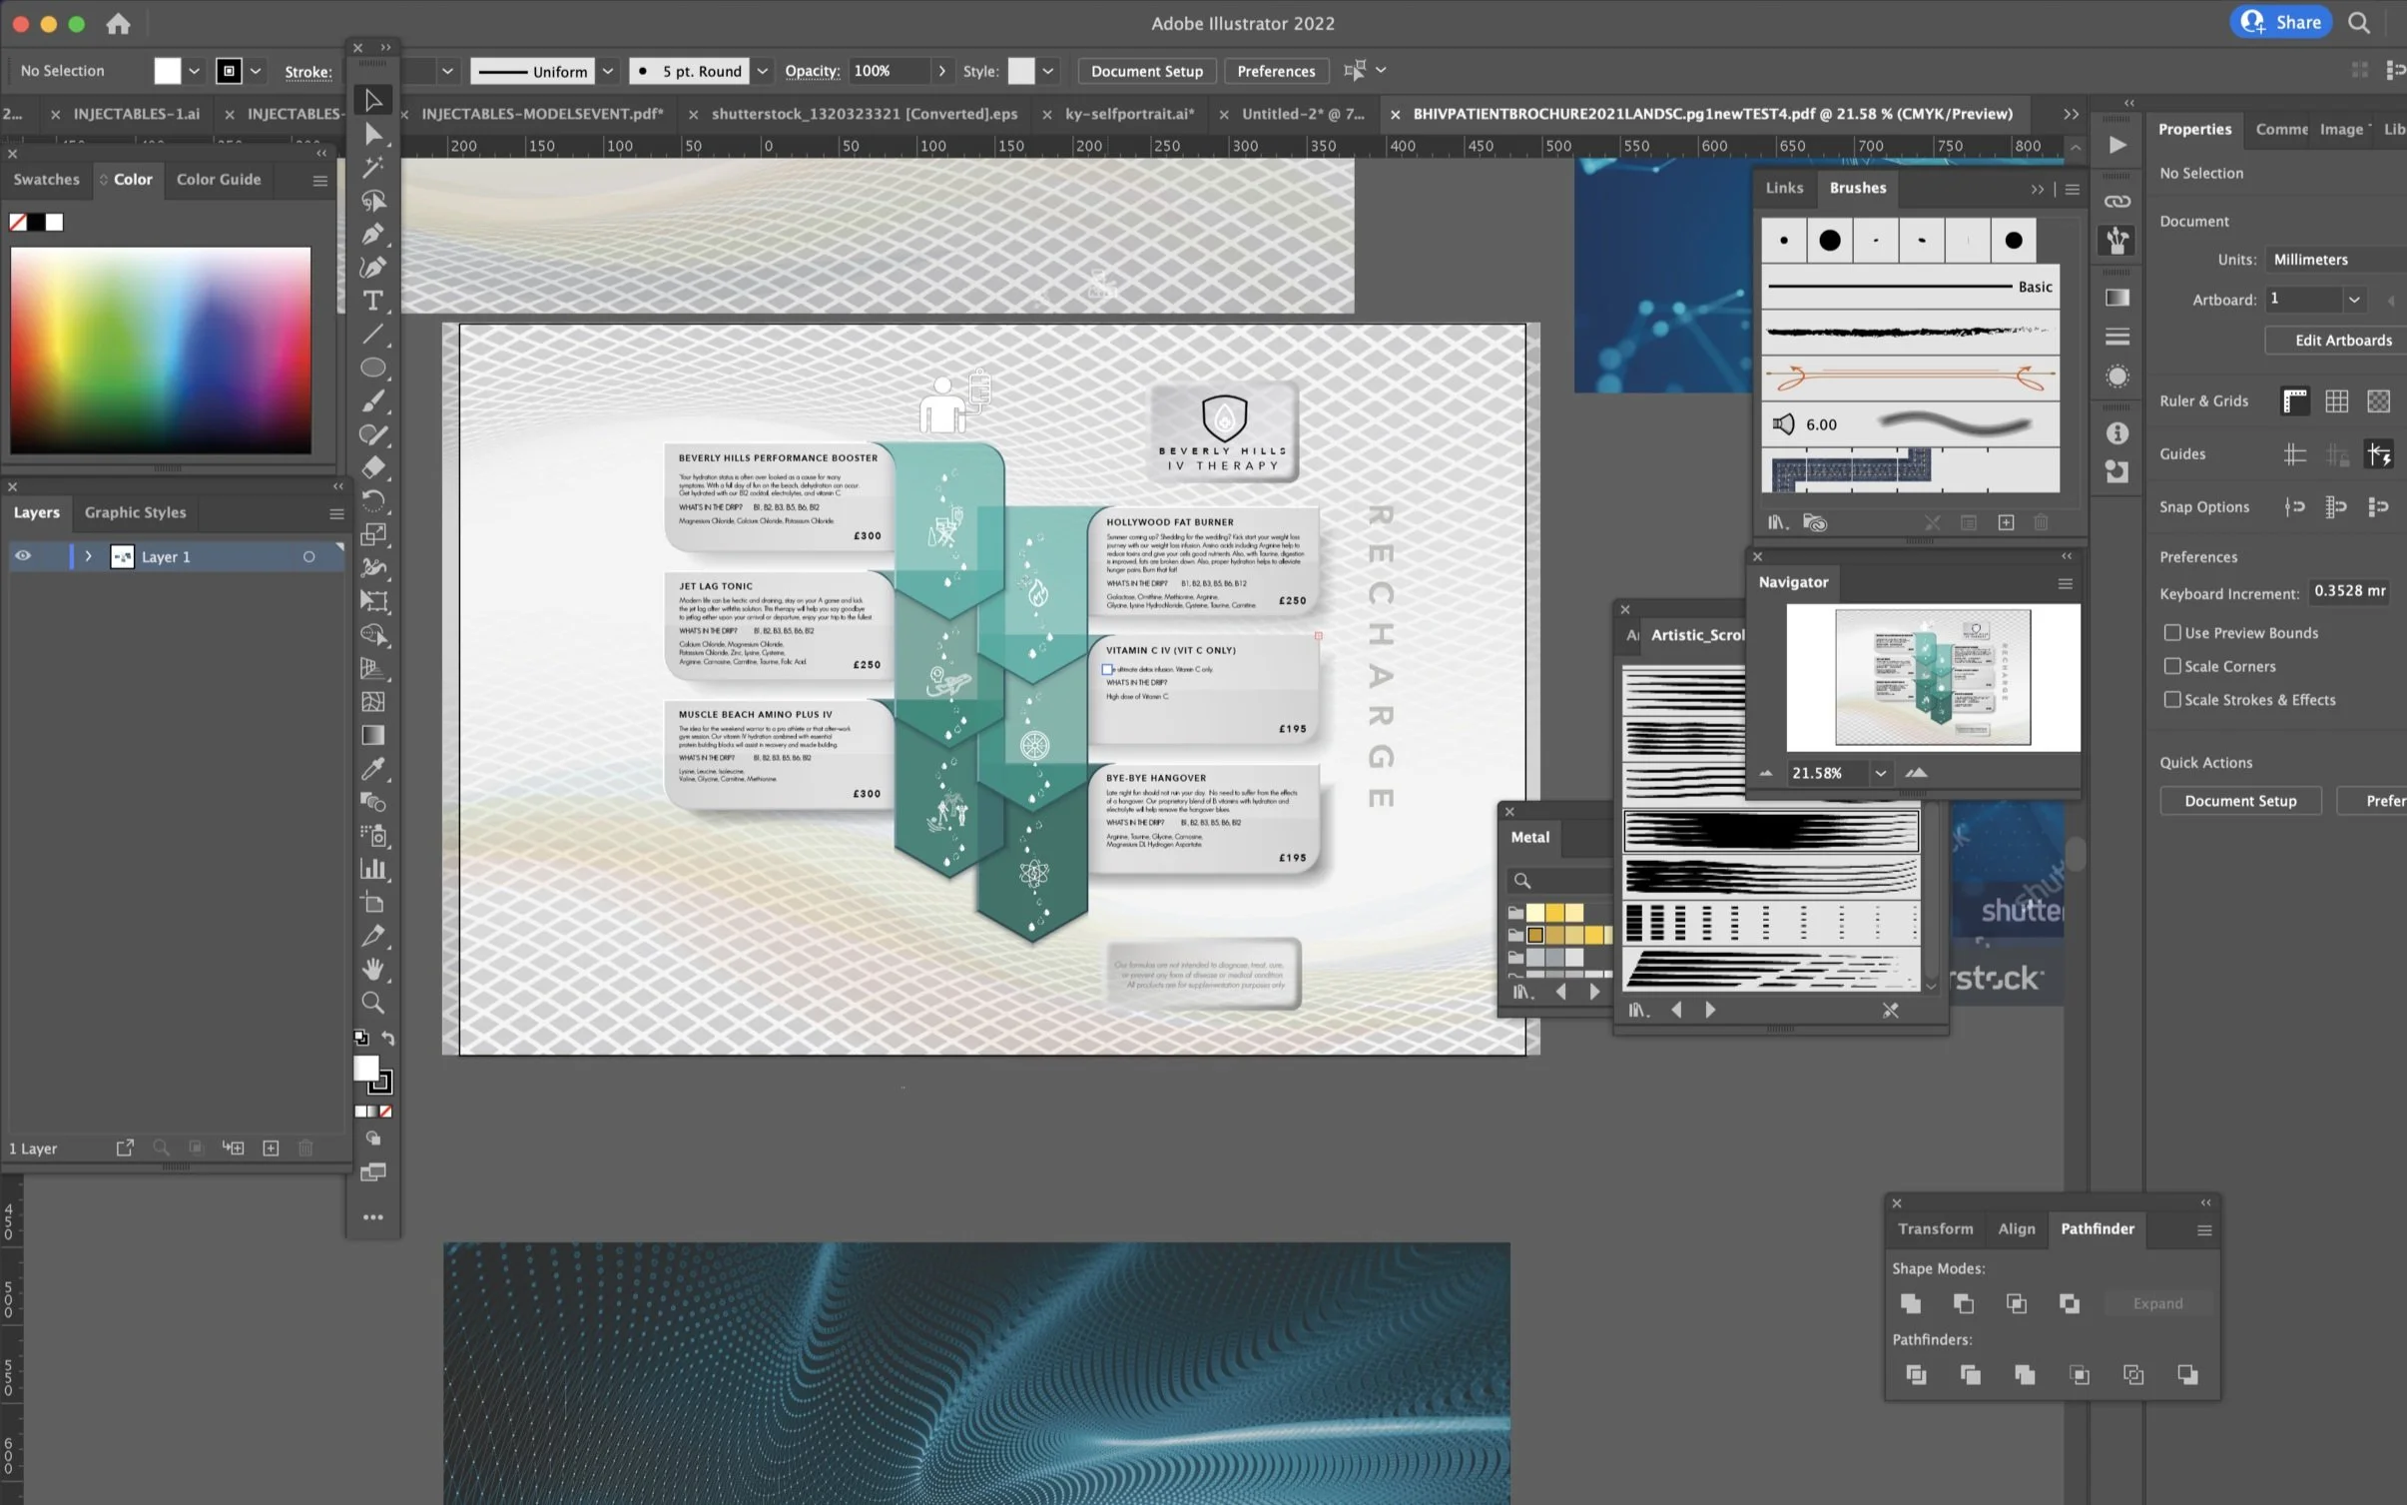This screenshot has height=1505, width=2407.
Task: Click the New Brush icon in Brushes panel
Action: click(2006, 522)
